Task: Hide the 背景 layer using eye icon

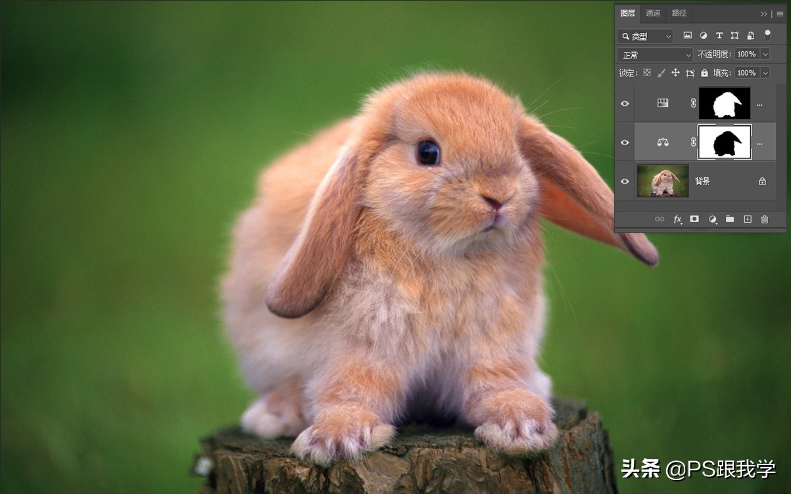Action: [625, 181]
